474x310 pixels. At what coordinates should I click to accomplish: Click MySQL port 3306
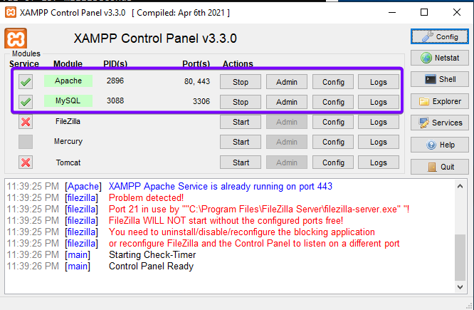pyautogui.click(x=201, y=101)
